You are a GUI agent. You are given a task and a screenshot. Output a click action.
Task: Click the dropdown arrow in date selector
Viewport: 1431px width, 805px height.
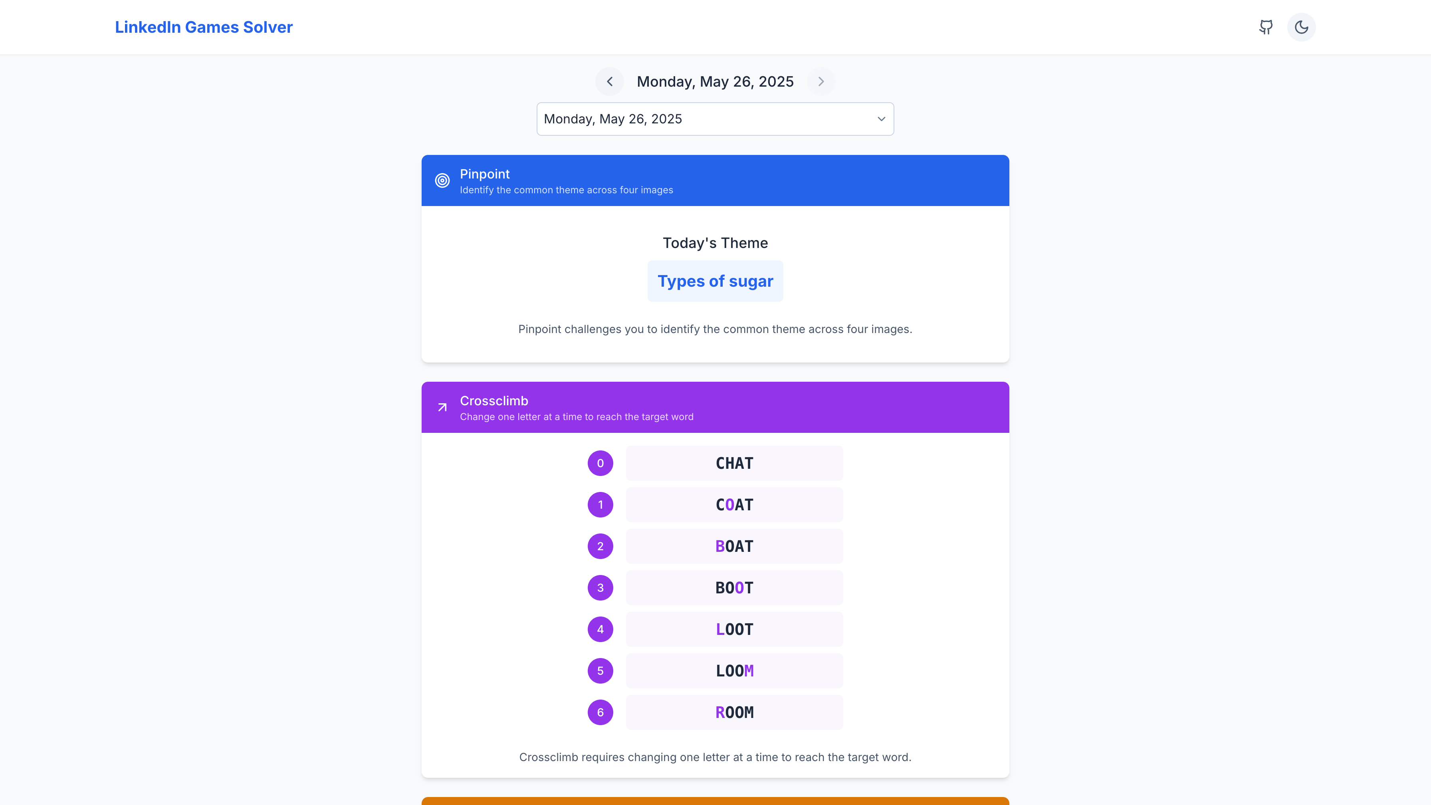(881, 119)
